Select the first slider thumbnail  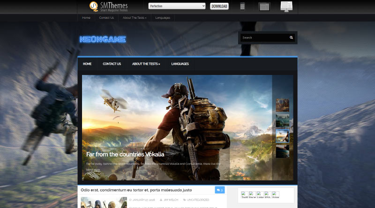[x=283, y=105]
